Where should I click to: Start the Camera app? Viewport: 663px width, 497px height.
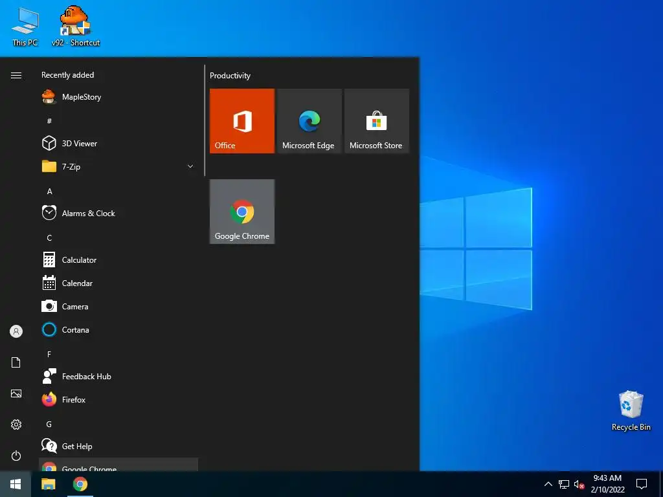(118, 306)
